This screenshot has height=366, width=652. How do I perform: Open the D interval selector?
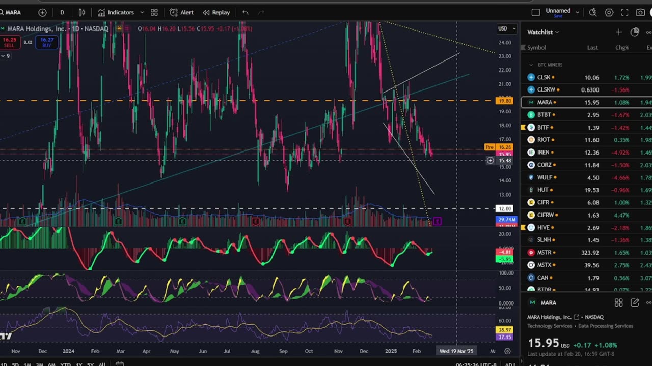pyautogui.click(x=62, y=12)
